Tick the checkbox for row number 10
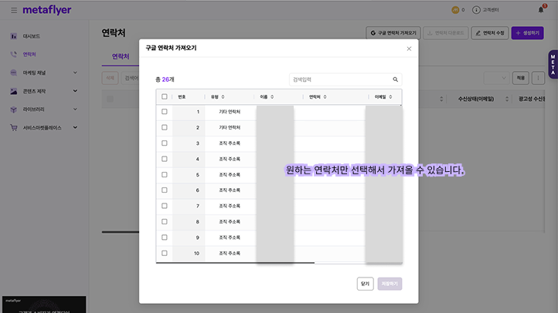Viewport: 558px width, 313px height. coord(164,253)
